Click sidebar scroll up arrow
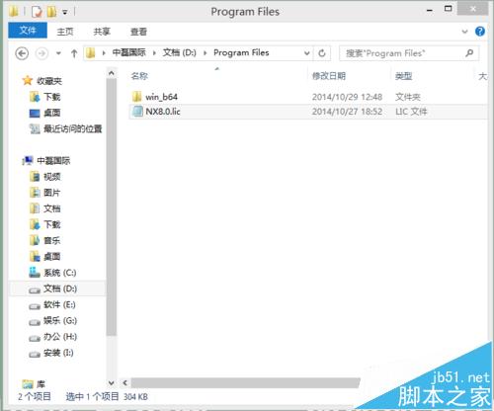Viewport: 494px width, 411px height. click(x=112, y=73)
